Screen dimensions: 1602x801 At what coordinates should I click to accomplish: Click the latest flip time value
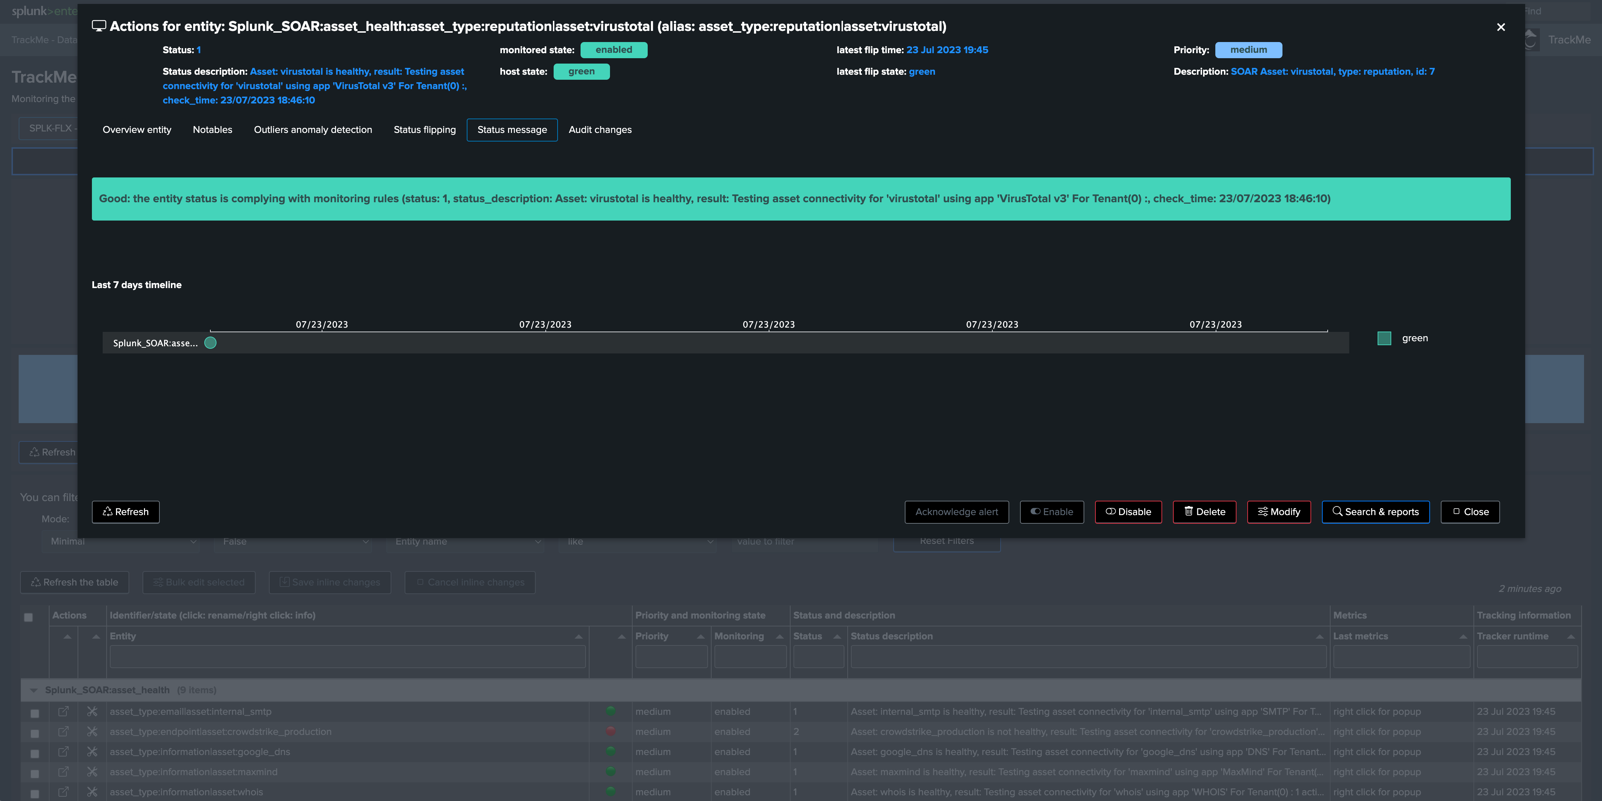[x=947, y=50]
